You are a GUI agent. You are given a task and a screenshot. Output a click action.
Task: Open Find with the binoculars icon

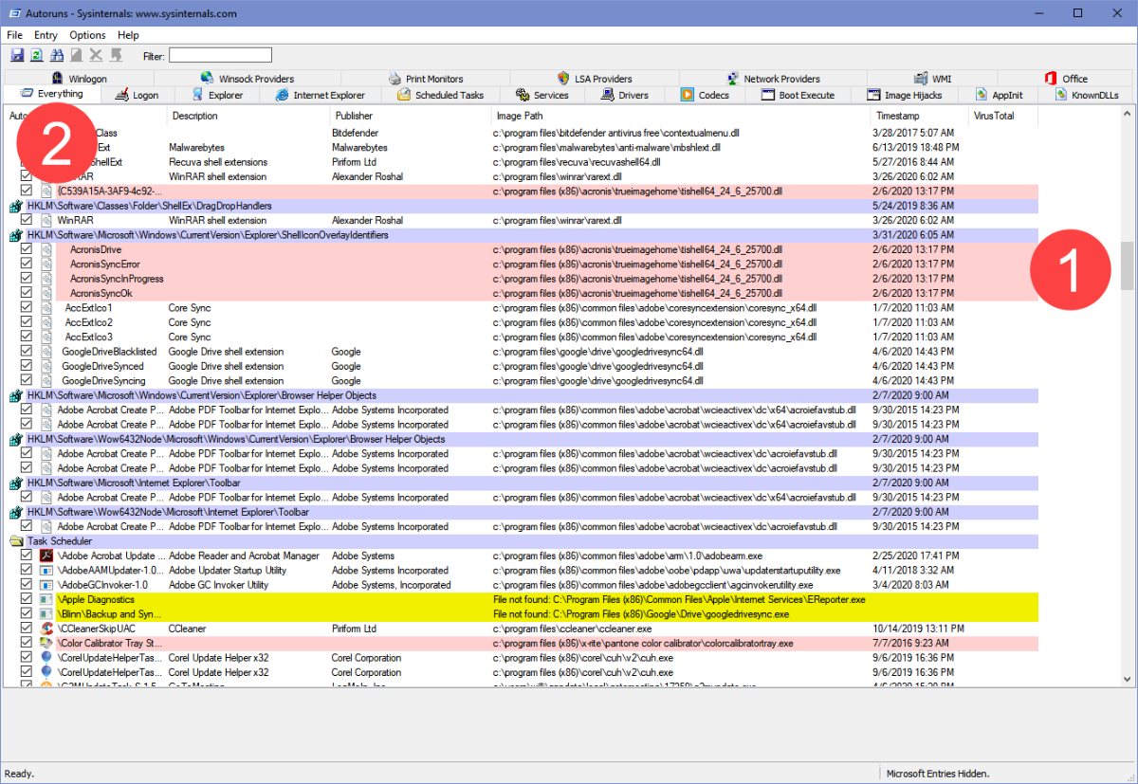point(57,56)
